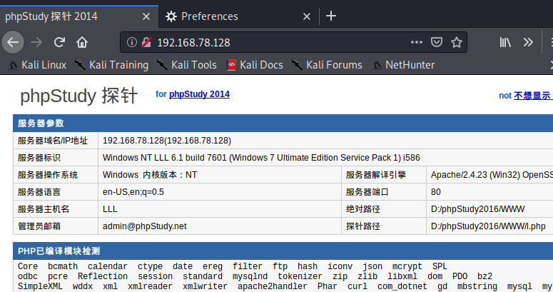Click the port value 80
Viewport: 553px width, 292px height.
click(435, 192)
